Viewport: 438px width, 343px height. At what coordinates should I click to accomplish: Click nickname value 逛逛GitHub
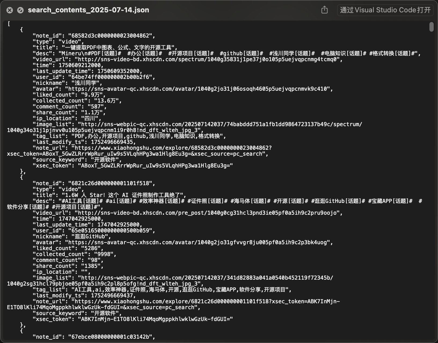[90, 236]
